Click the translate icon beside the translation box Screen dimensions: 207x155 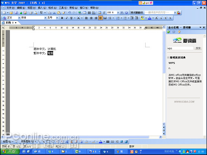coord(179,13)
